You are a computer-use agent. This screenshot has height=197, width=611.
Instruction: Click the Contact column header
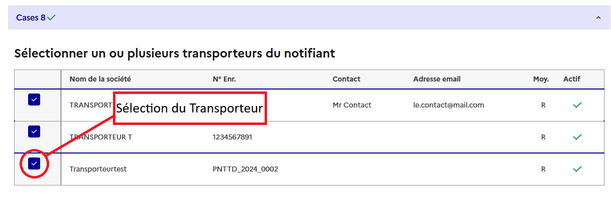[346, 79]
